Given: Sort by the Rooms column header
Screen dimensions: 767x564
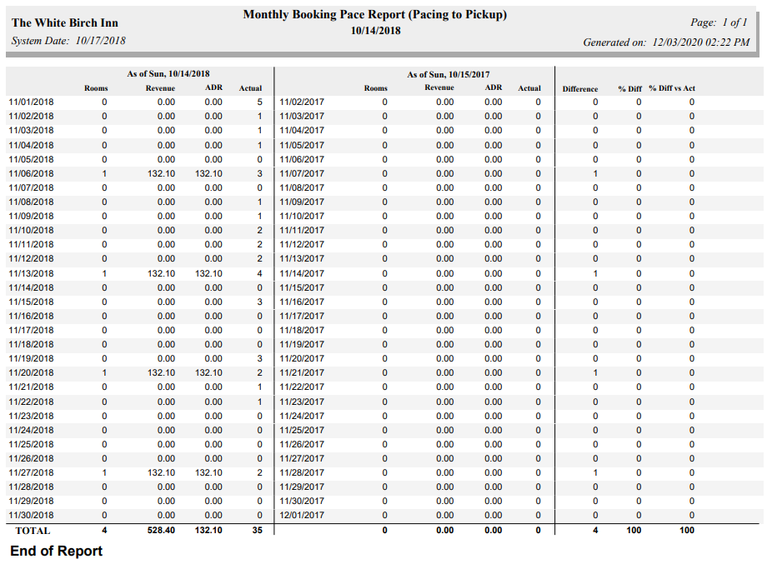Looking at the screenshot, I should point(96,87).
